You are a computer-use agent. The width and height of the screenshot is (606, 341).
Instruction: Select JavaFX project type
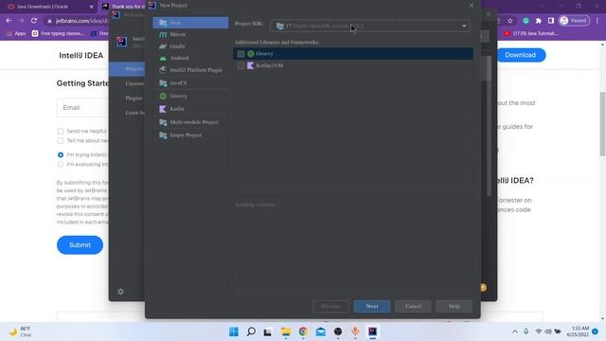190,83
